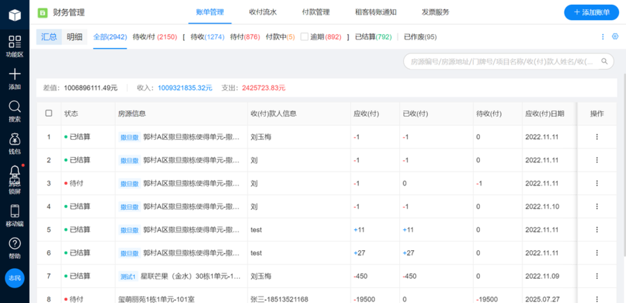The height and width of the screenshot is (303, 626).
Task: Click the 志民 user avatar
Action: (15, 278)
